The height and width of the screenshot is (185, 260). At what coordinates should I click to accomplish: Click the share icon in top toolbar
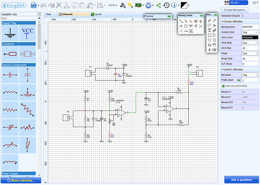(158, 5)
